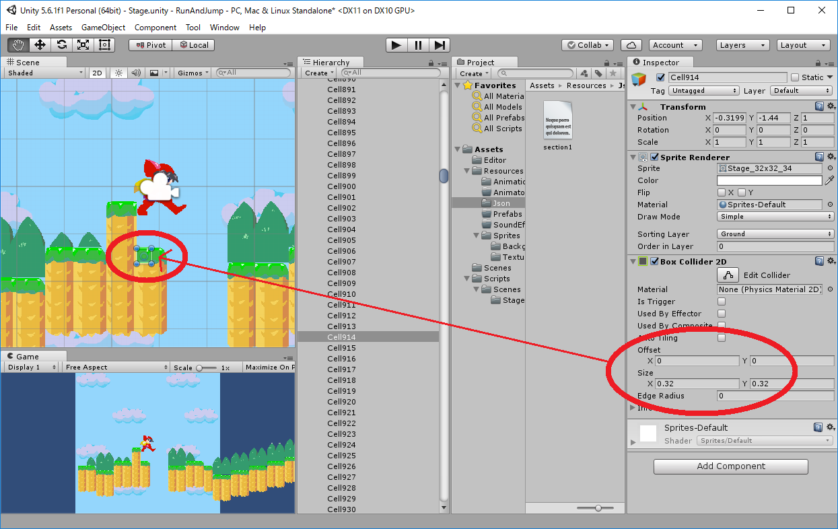This screenshot has height=529, width=838.
Task: Select the section1 json file thumbnail
Action: [557, 120]
